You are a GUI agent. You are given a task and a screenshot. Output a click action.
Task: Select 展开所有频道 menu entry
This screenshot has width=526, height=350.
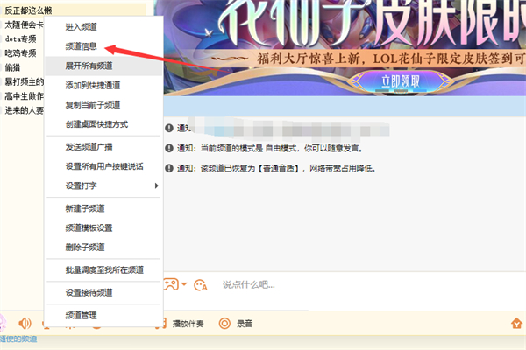coord(89,66)
